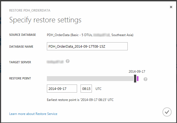
Task: Click the restore point slider handle
Action: click(x=135, y=78)
